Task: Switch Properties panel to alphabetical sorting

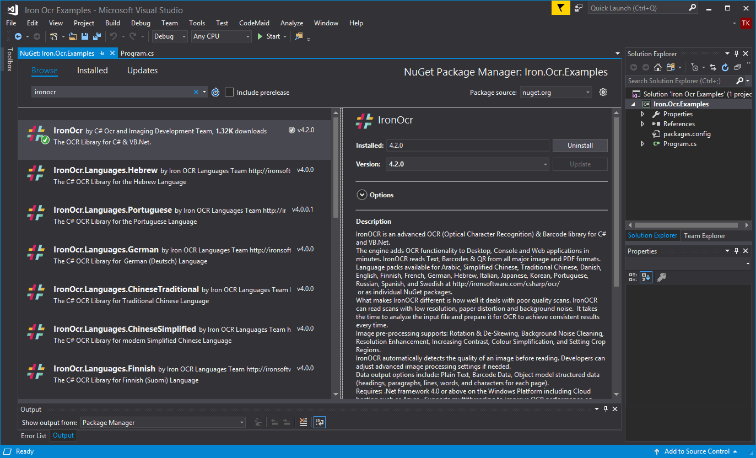Action: [x=645, y=277]
